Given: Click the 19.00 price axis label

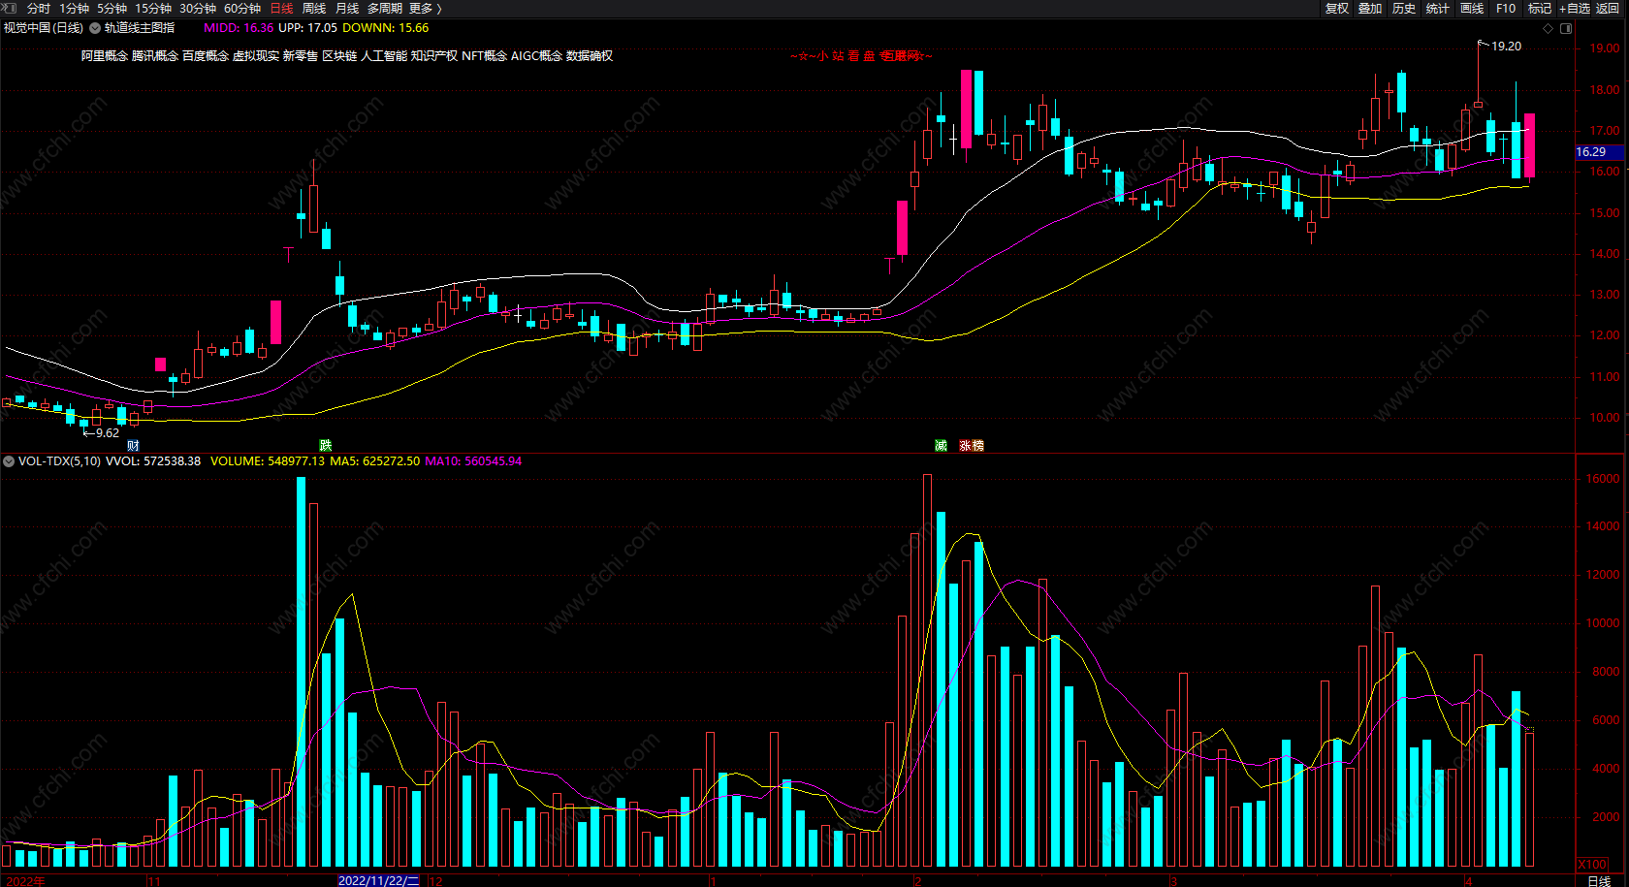Looking at the screenshot, I should coord(1604,48).
